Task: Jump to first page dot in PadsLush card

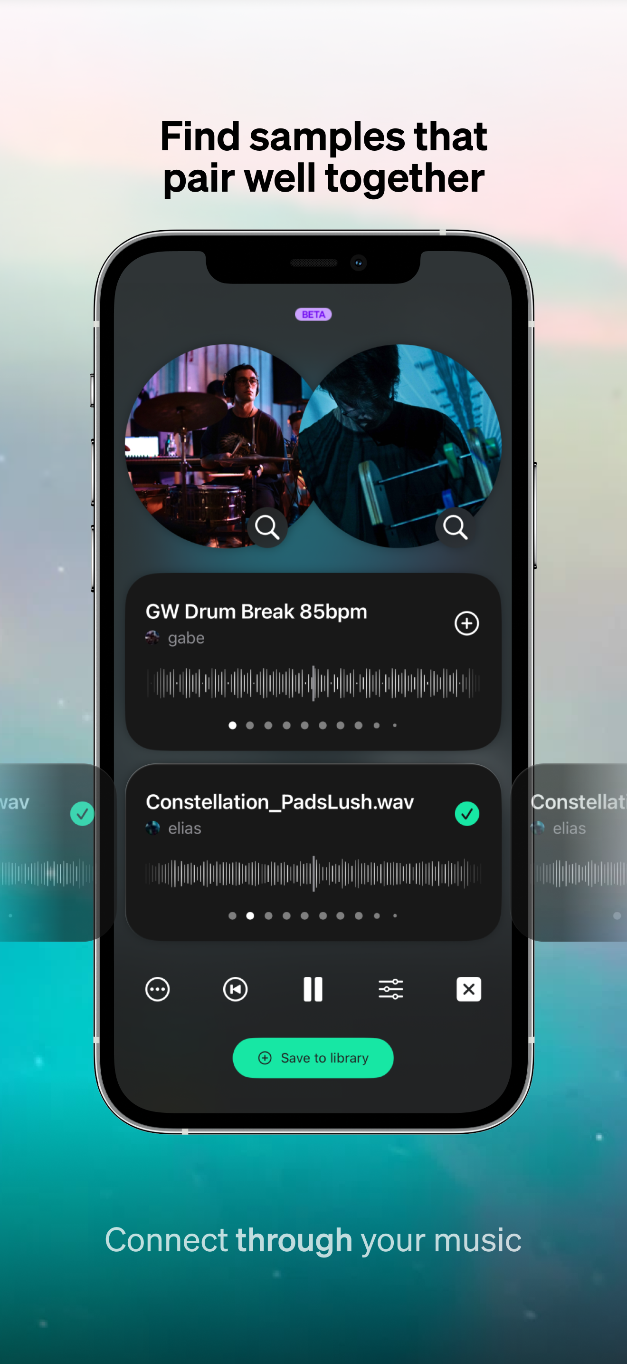Action: (x=232, y=916)
